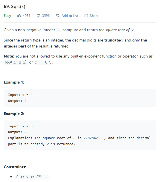Click the Note: bold label
Screen dimensions: 160x182
point(9,56)
